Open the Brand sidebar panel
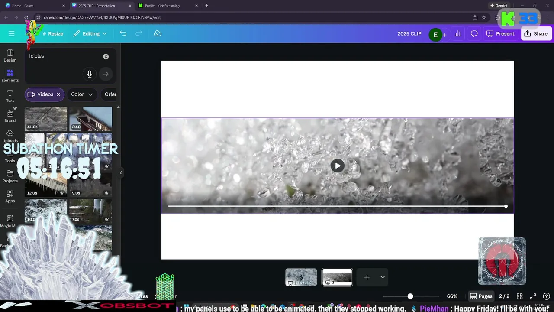This screenshot has width=554, height=312. tap(10, 116)
